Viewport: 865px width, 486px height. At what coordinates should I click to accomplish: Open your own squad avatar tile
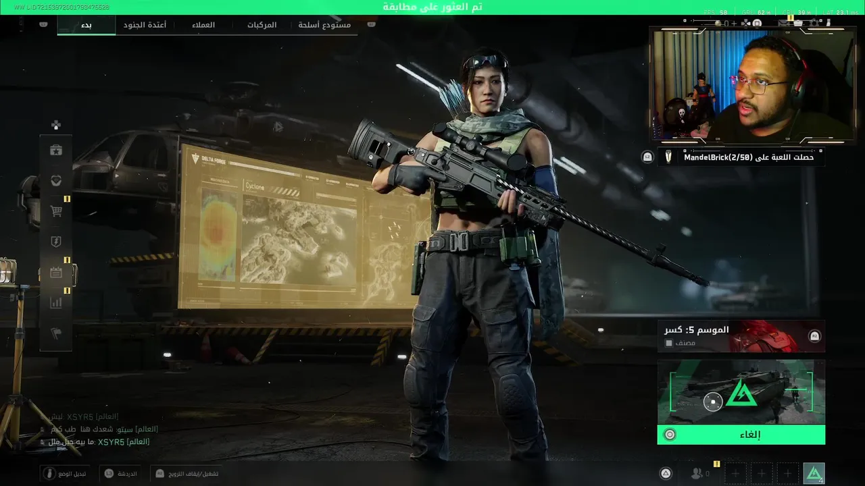(814, 474)
